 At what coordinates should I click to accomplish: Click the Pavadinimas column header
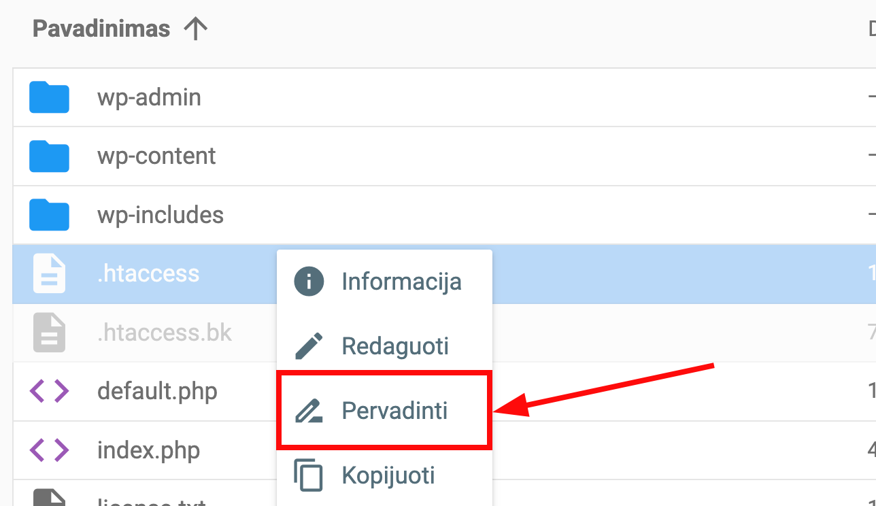(x=101, y=28)
